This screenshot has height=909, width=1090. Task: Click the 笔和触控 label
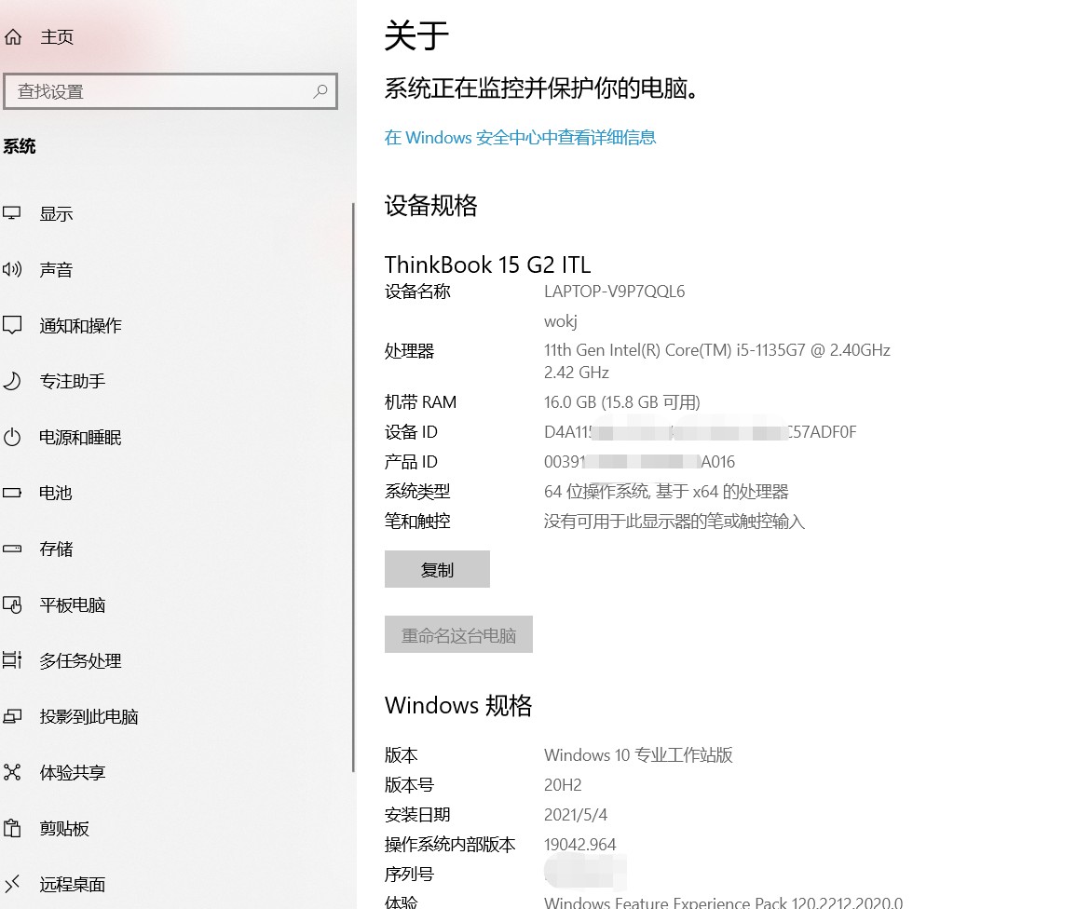point(417,522)
